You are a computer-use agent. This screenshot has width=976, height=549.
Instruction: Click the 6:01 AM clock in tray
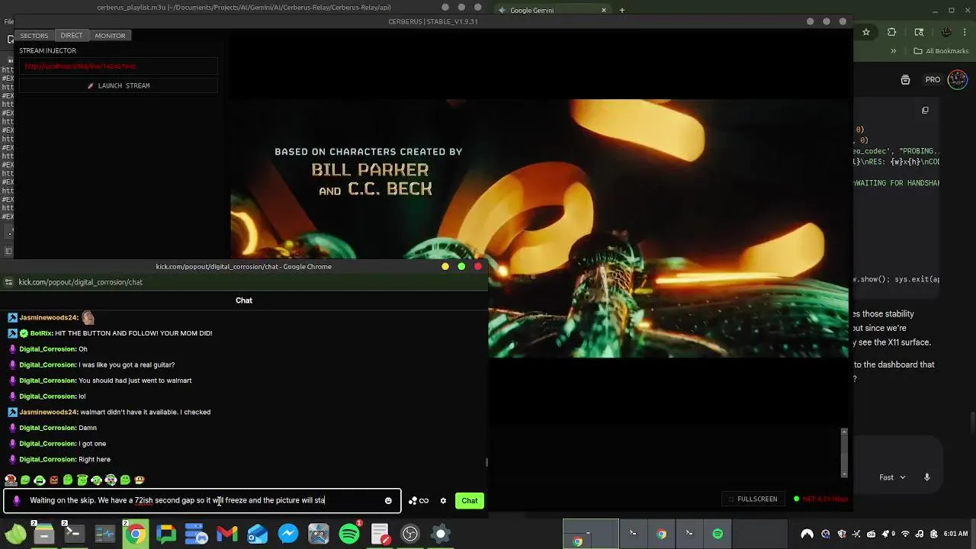(955, 534)
